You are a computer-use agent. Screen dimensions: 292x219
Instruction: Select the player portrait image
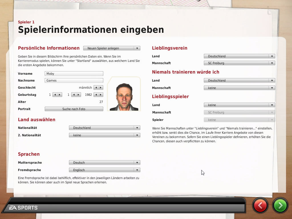(124, 95)
